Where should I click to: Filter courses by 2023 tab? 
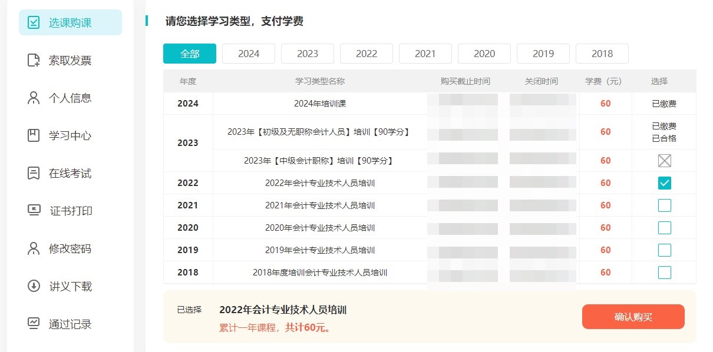click(x=308, y=54)
